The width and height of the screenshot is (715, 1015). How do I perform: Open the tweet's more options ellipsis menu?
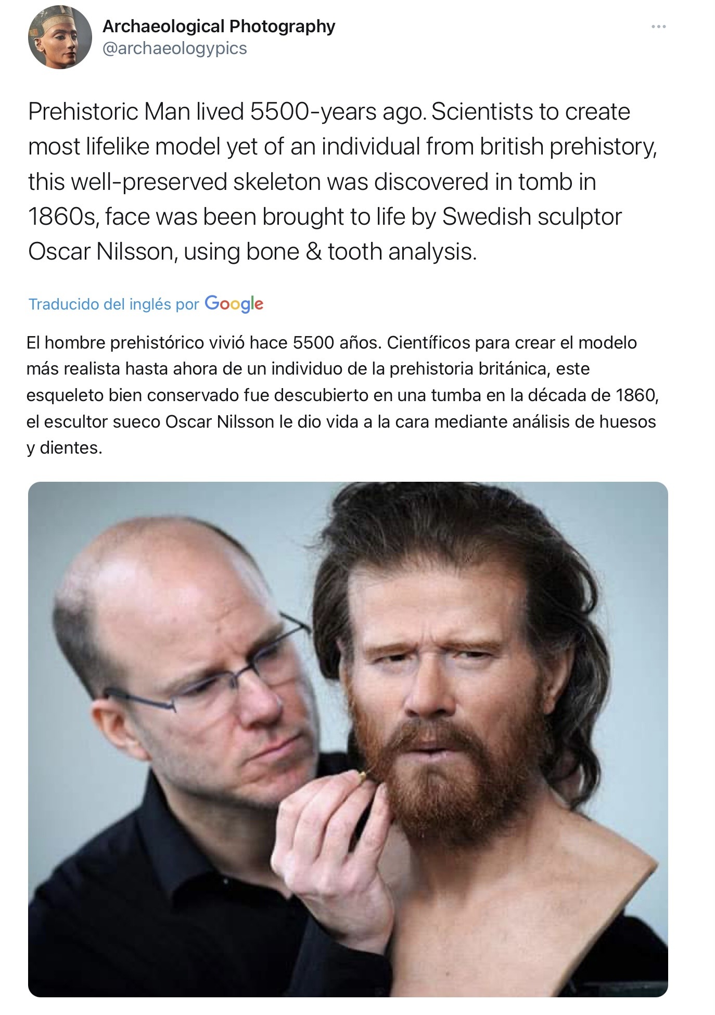click(658, 27)
